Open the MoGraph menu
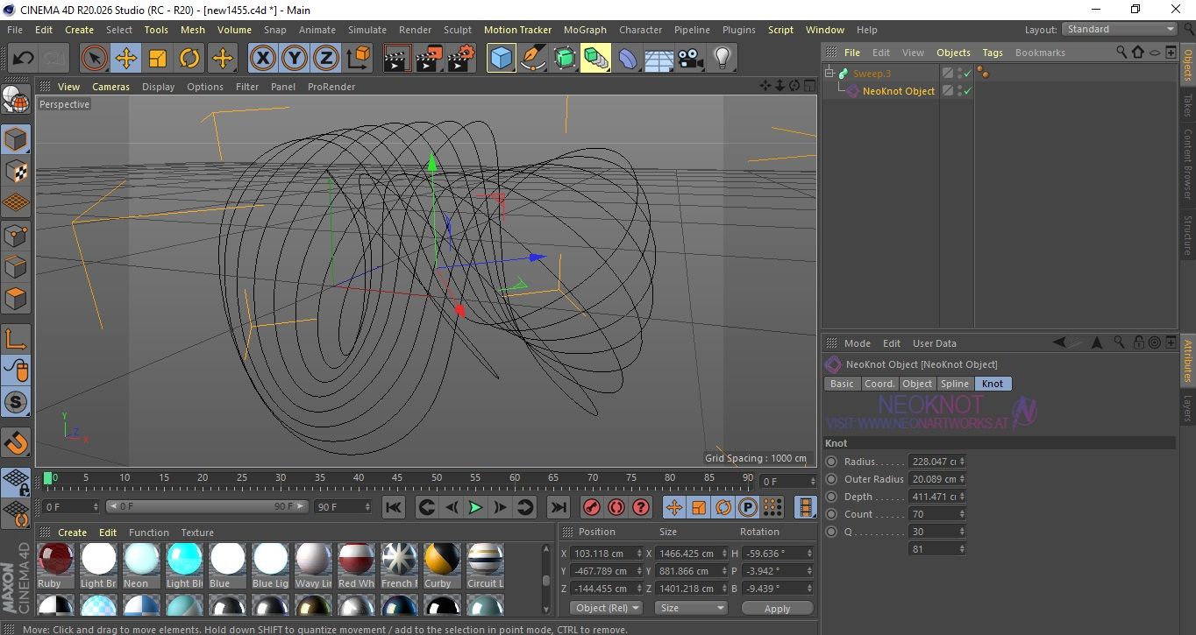1196x635 pixels. point(584,30)
